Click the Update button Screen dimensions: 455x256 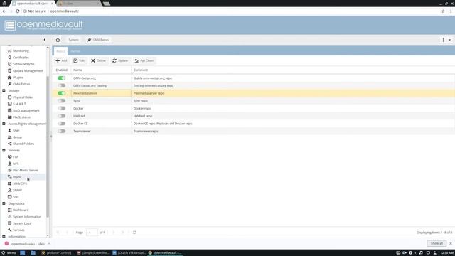click(120, 60)
